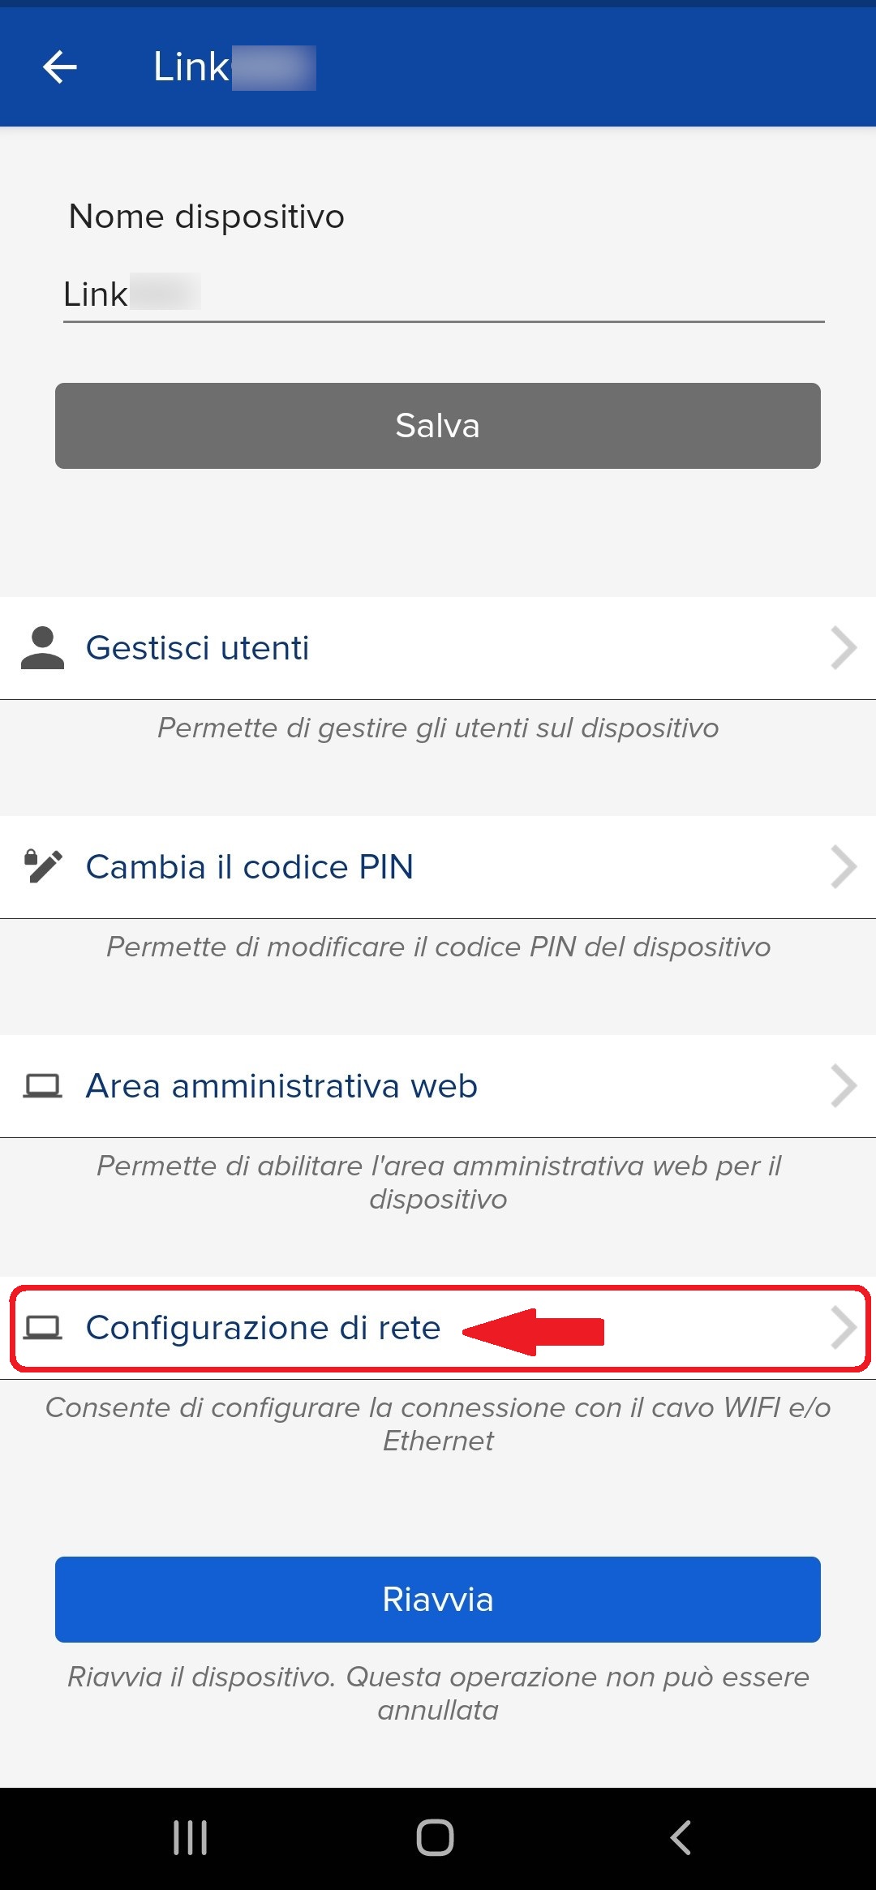Open Cambia il codice PIN entry

[x=438, y=867]
